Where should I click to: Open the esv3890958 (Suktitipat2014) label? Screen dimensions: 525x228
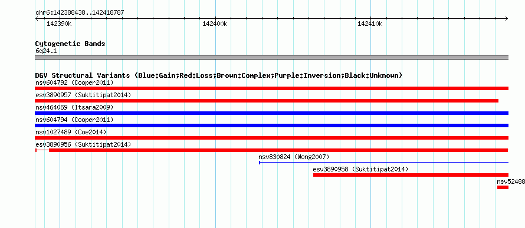360,169
